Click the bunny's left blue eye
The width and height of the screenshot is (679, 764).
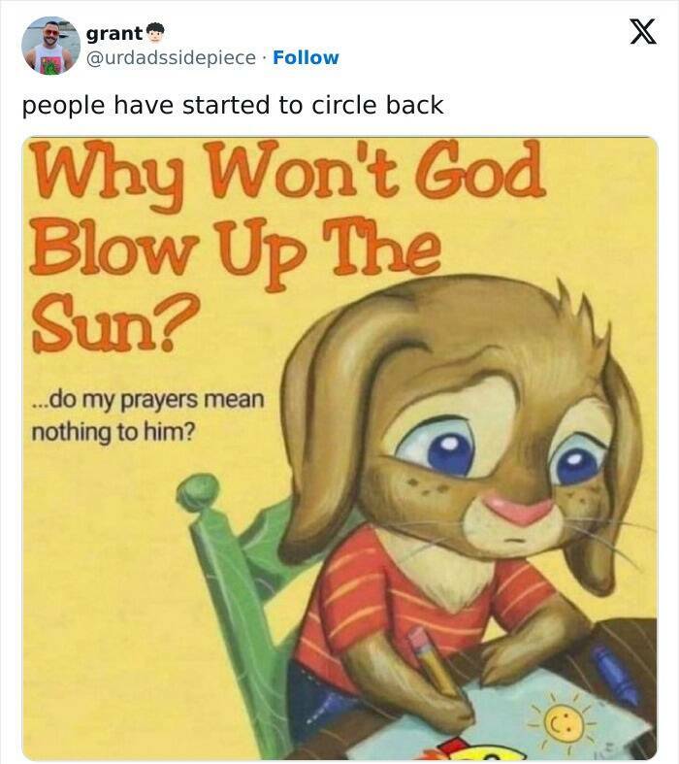coord(450,448)
